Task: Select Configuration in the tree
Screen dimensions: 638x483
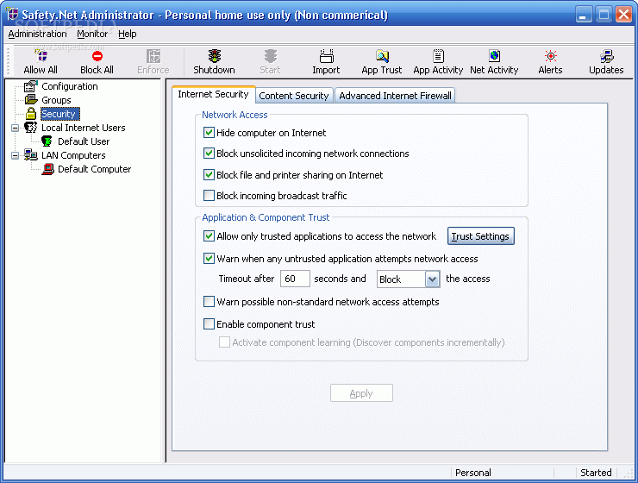Action: (x=70, y=86)
